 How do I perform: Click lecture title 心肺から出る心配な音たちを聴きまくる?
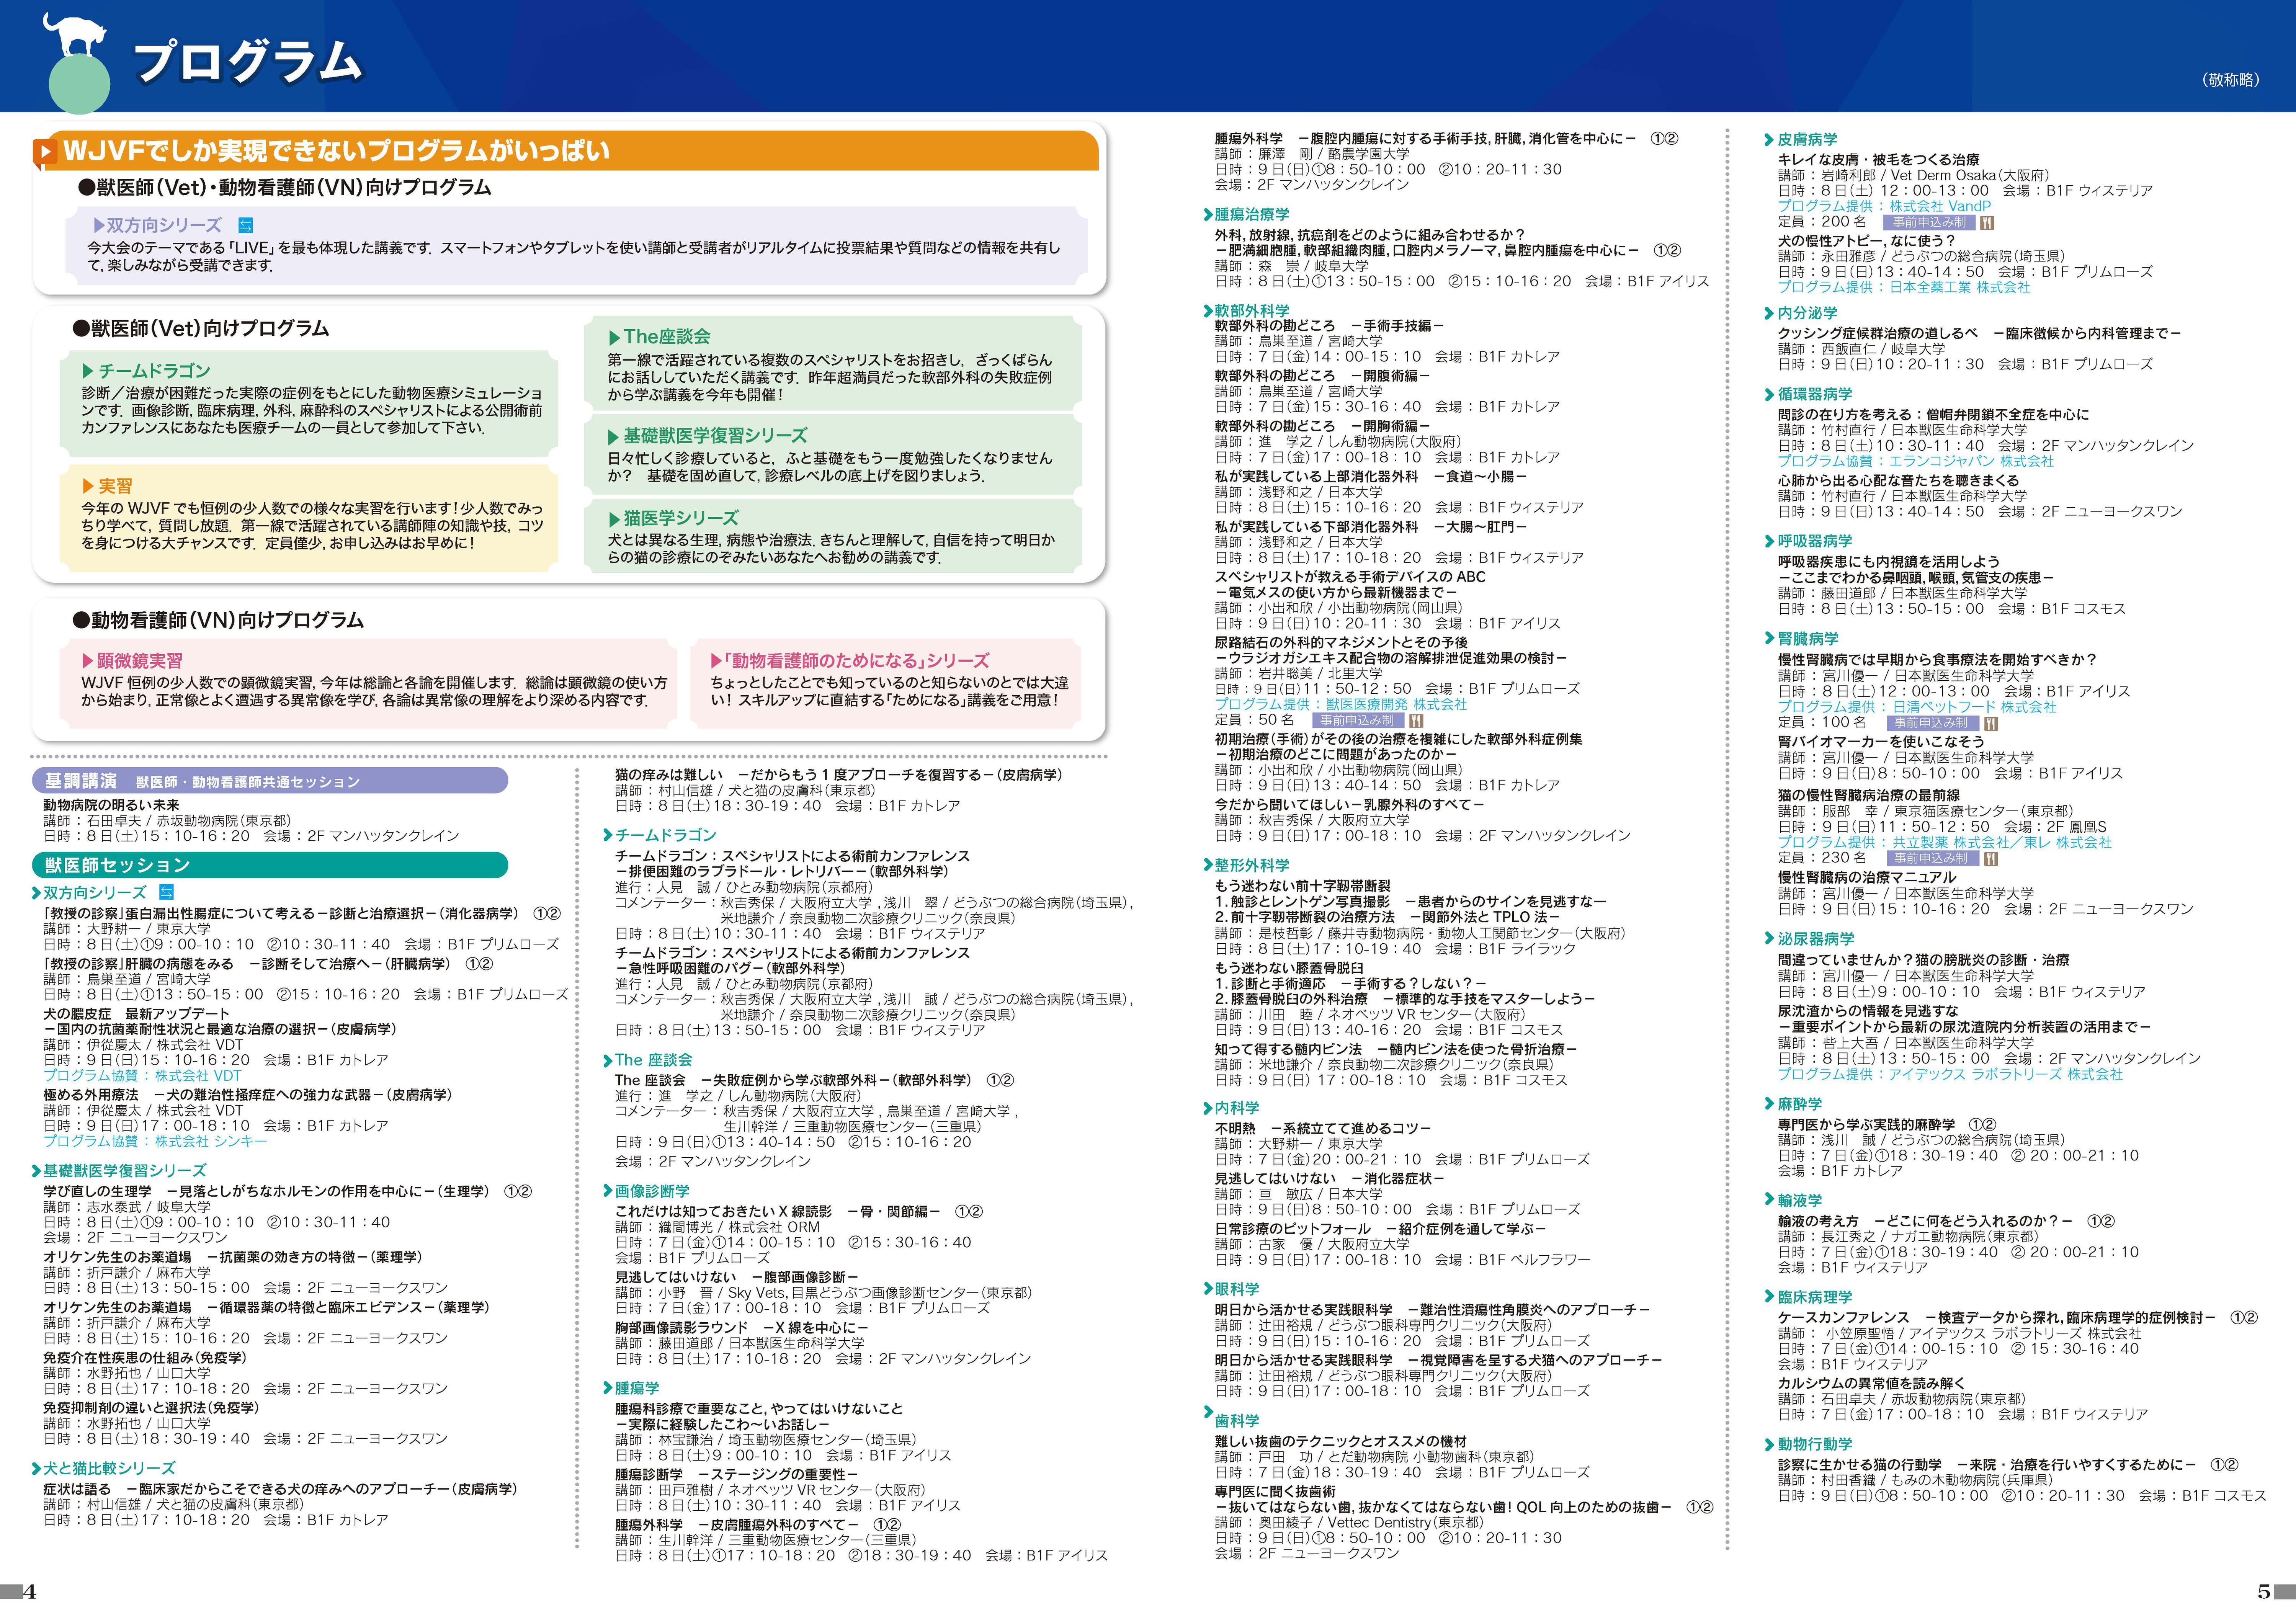pos(1898,480)
